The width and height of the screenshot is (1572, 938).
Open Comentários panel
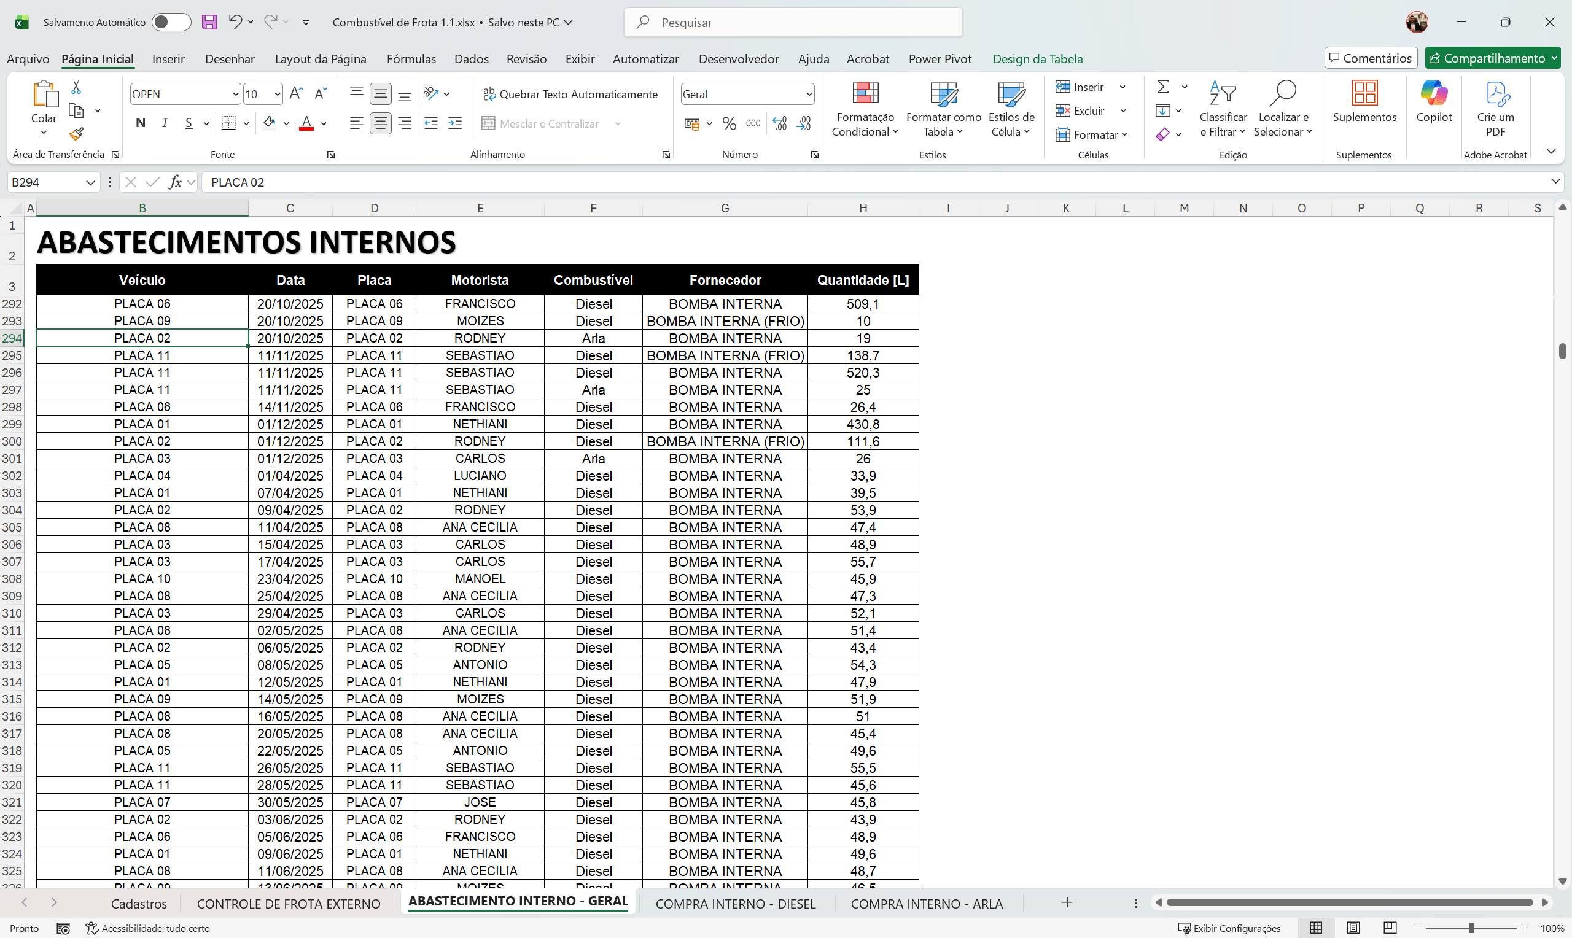click(x=1370, y=58)
